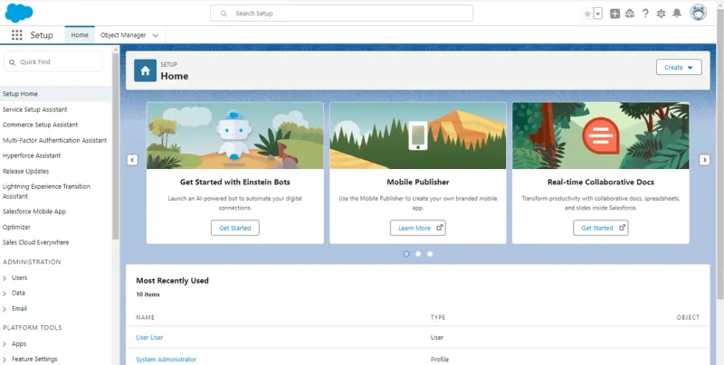Open the Favorites list dropdown arrow
724x365 pixels.
click(598, 14)
